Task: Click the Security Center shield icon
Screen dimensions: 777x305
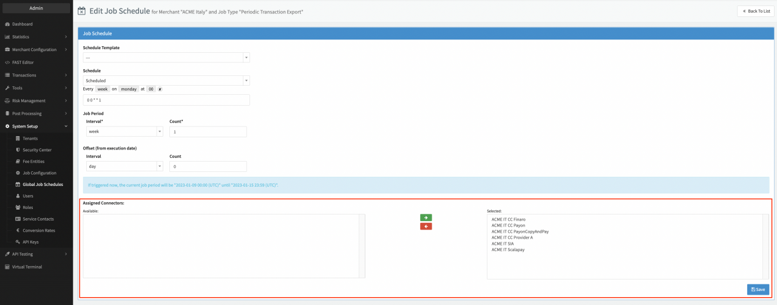Action: coord(18,149)
